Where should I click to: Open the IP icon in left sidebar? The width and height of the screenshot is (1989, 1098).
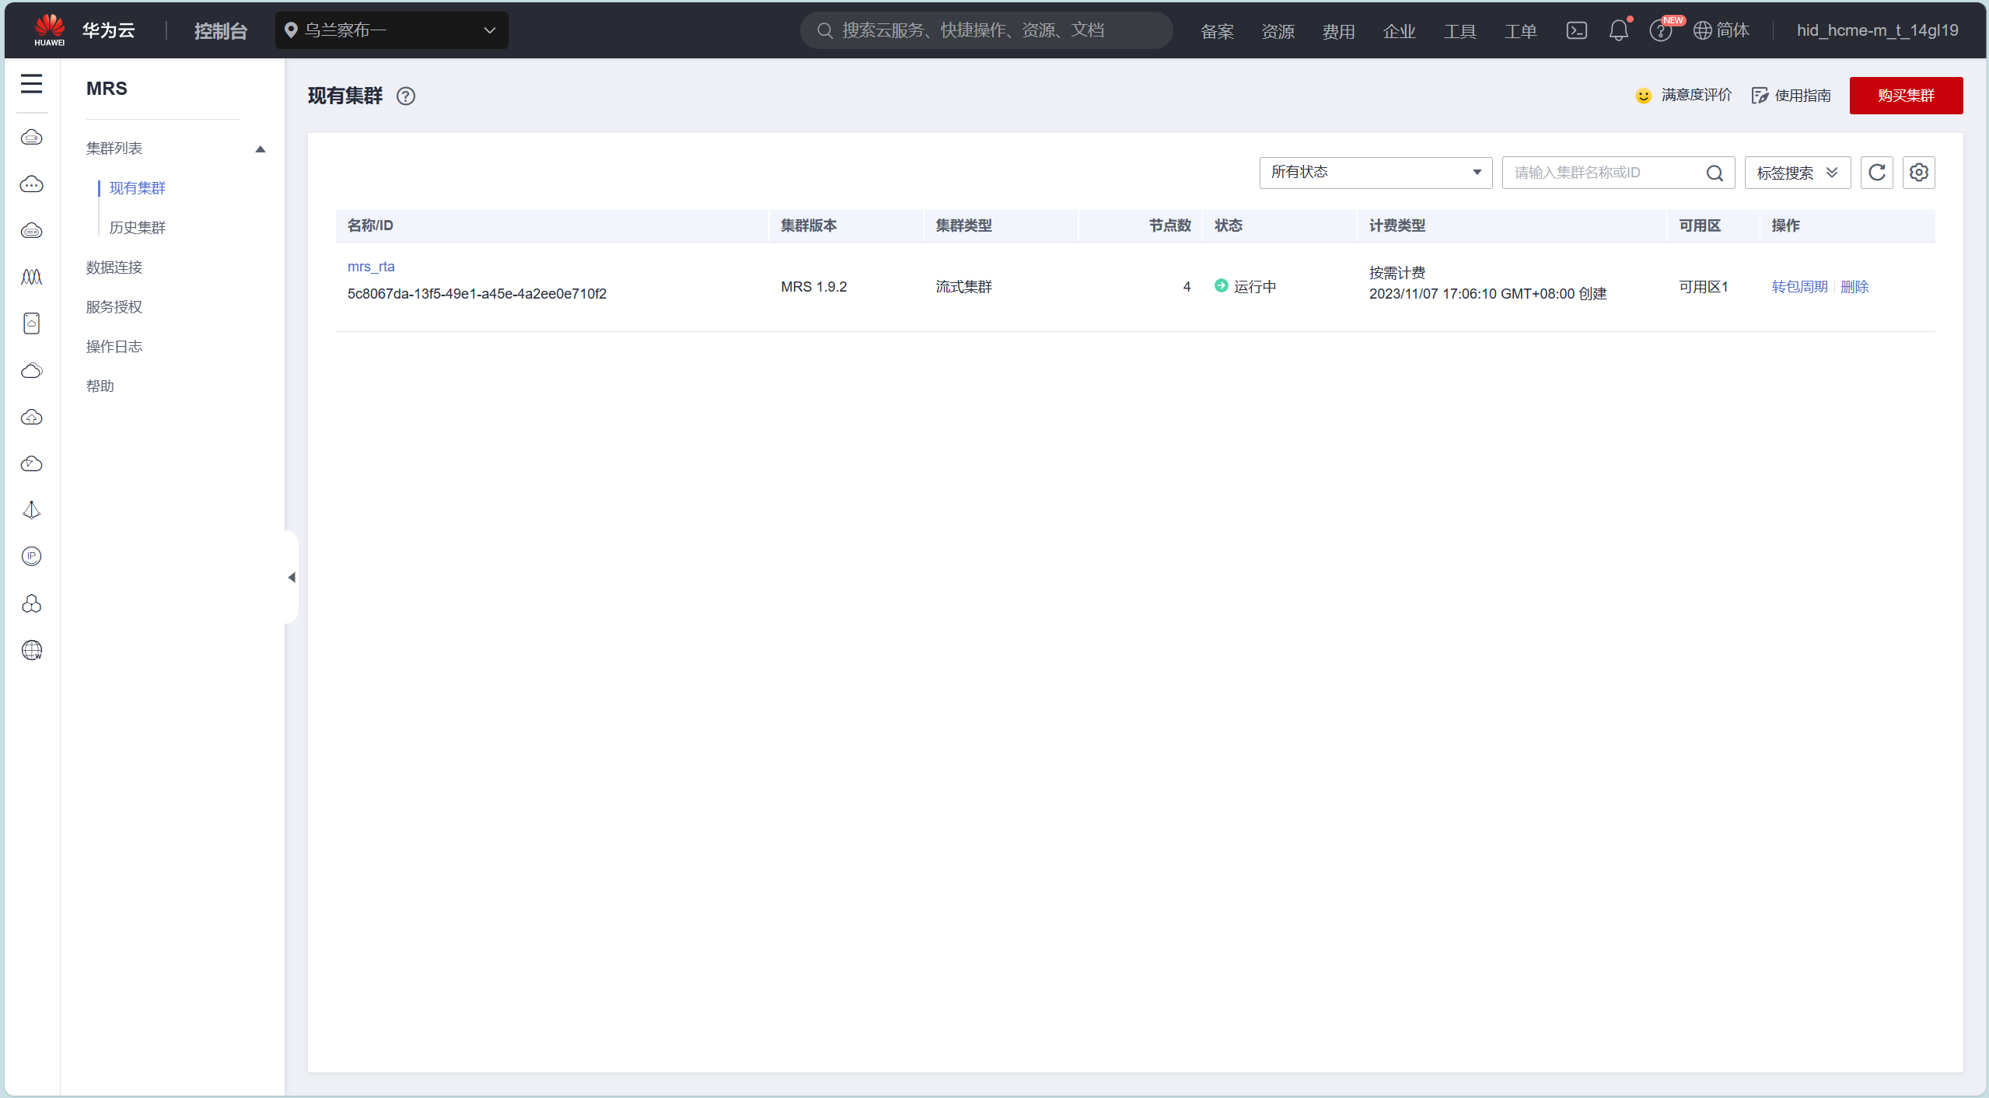click(31, 556)
